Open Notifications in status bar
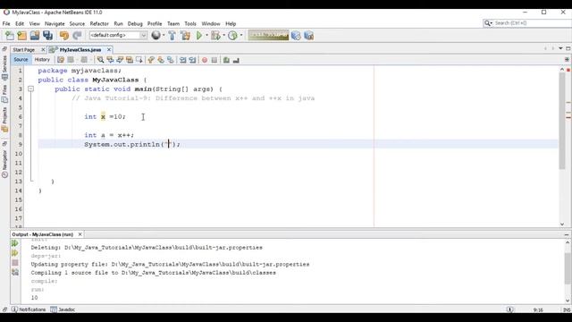572x322 pixels. pyautogui.click(x=29, y=309)
